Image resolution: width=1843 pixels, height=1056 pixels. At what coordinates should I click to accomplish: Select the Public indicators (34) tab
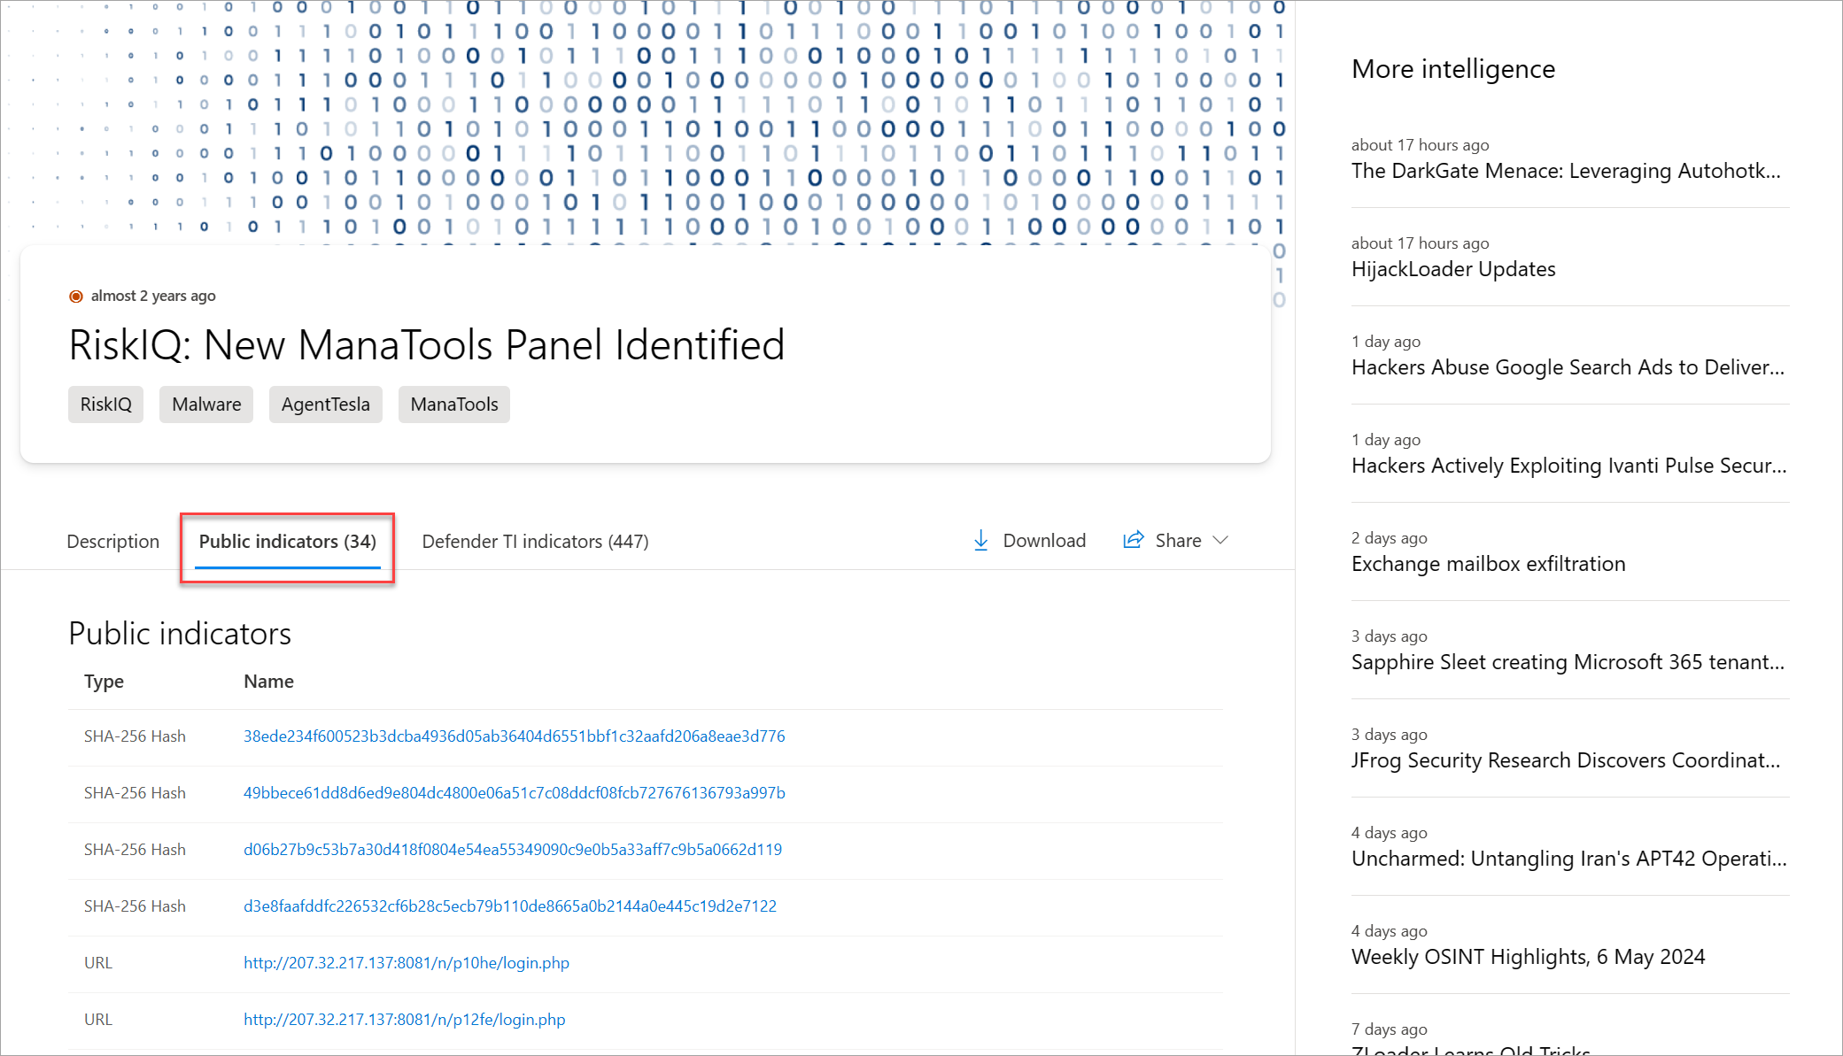tap(287, 542)
